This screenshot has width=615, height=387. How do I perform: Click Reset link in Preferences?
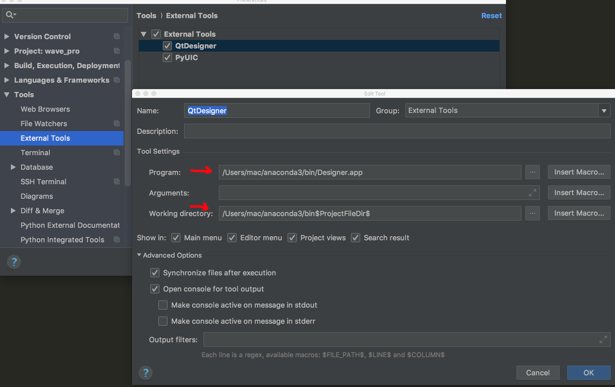click(x=491, y=16)
